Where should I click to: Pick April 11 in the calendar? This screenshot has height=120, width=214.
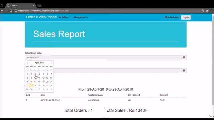(39, 78)
